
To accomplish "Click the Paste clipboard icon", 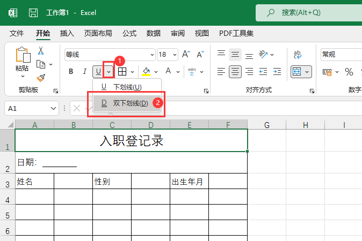I will (23, 55).
